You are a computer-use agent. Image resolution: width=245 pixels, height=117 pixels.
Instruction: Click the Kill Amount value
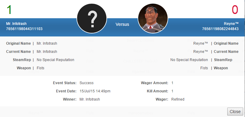click(172, 91)
